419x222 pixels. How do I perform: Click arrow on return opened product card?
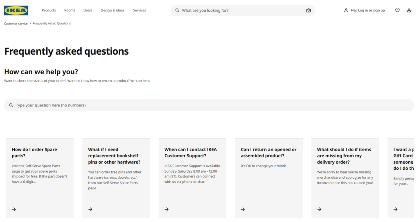click(243, 209)
